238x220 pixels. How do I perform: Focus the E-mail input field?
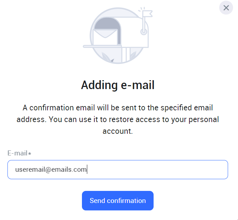(117, 170)
